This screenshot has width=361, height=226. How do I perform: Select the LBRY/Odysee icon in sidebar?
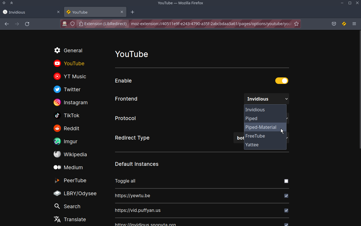pos(57,193)
